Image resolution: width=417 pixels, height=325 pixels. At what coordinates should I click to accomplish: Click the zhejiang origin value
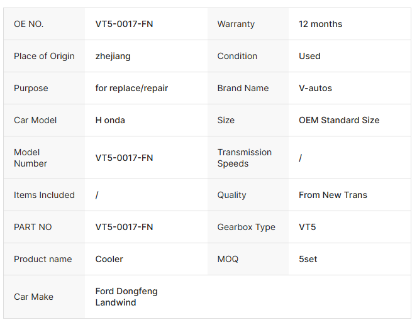point(113,57)
